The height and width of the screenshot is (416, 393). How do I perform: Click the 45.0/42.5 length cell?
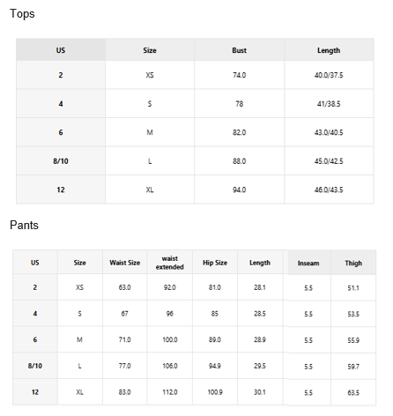click(x=329, y=161)
